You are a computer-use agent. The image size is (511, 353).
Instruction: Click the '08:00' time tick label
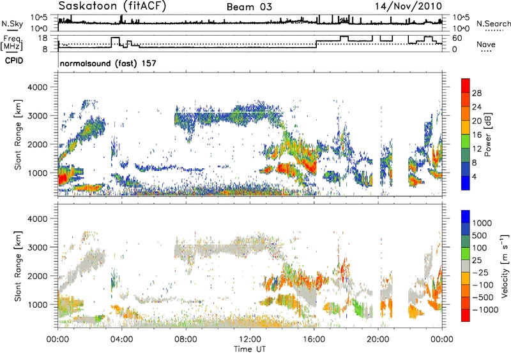coord(186,340)
